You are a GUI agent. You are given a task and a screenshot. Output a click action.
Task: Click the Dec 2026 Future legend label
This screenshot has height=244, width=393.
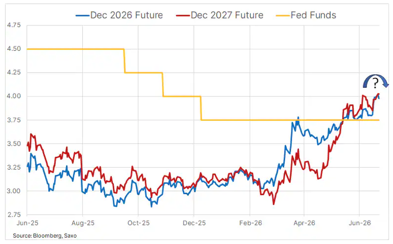[x=126, y=15]
